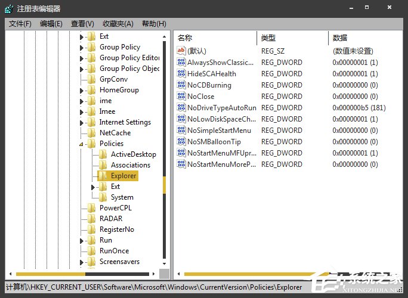Click the DWORD icon of NoClose
The height and width of the screenshot is (298, 408).
point(181,96)
